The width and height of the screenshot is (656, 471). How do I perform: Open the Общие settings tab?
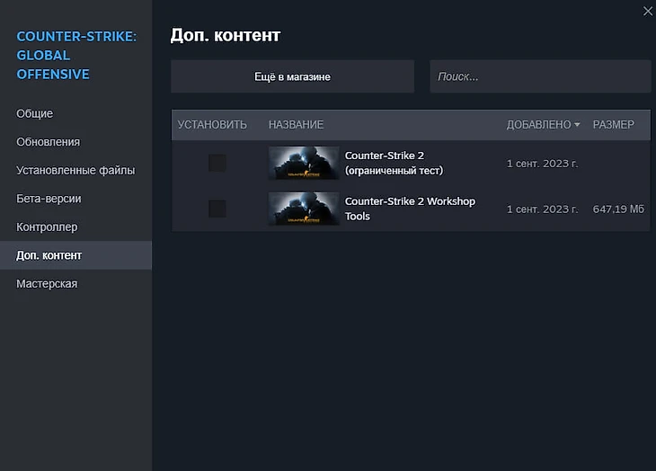35,113
